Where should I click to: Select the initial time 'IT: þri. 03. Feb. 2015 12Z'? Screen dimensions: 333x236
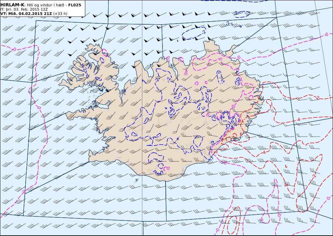[24, 10]
